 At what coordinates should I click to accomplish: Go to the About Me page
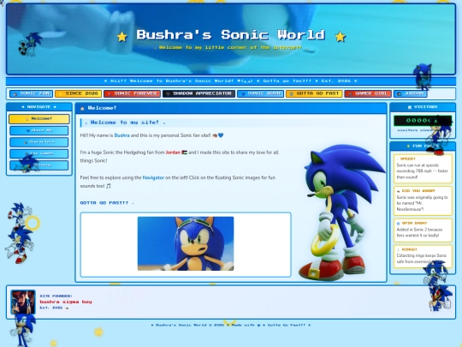(39, 130)
